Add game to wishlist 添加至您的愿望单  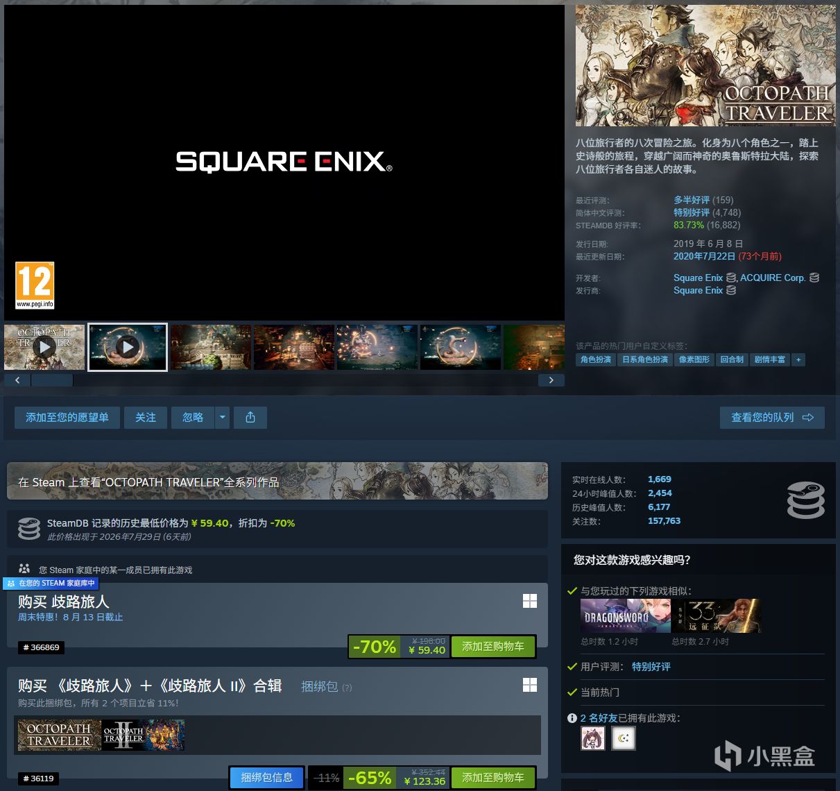coord(67,417)
